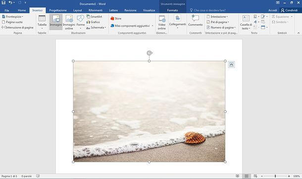Switch to read mode view
This screenshot has height=179, width=302.
point(238,176)
